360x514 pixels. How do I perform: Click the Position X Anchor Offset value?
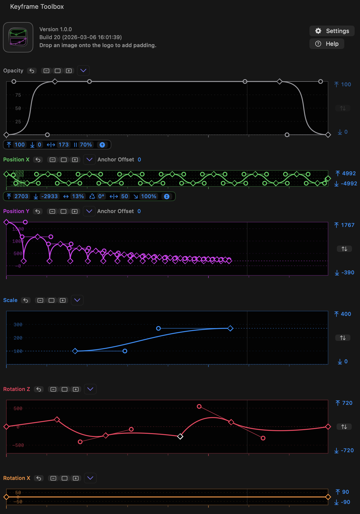click(x=139, y=160)
